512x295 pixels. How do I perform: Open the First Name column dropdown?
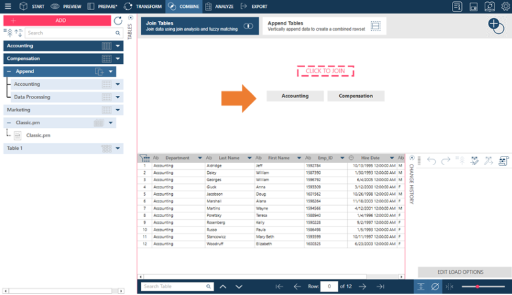pyautogui.click(x=299, y=158)
